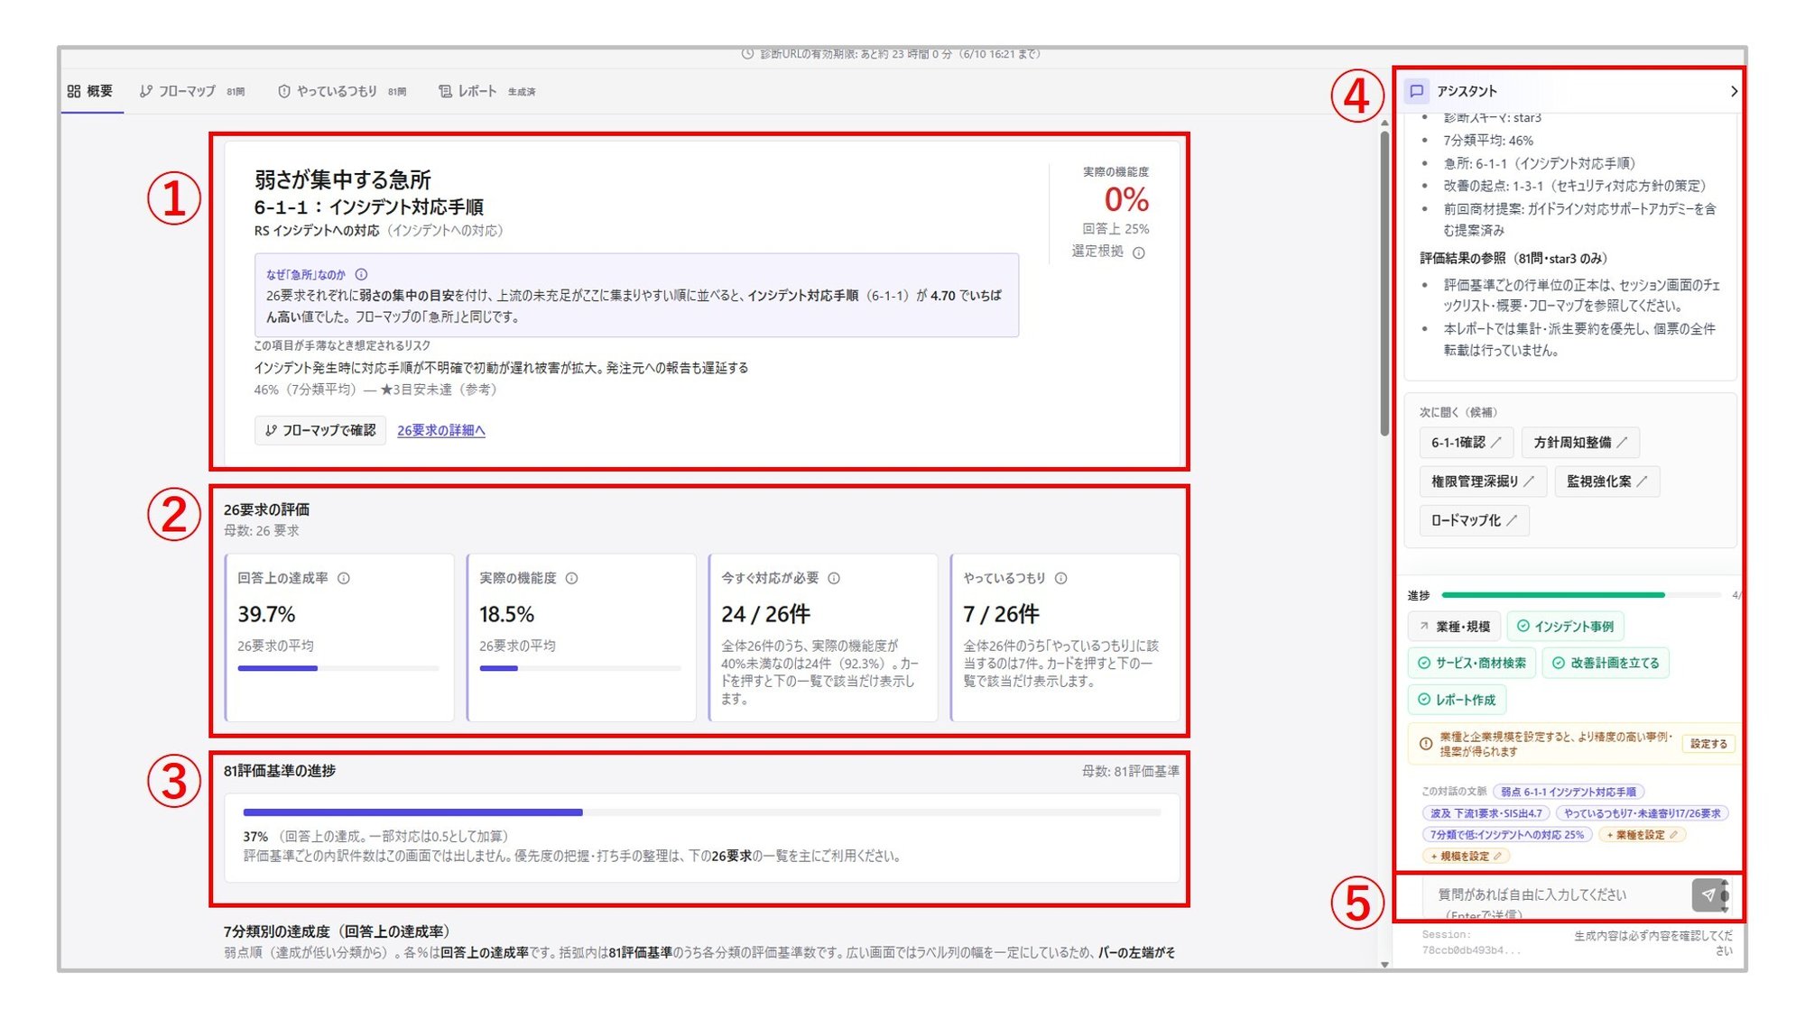Viewport: 1805px width, 1018px height.
Task: Click the インシデント事例 completed step chip
Action: pyautogui.click(x=1565, y=626)
